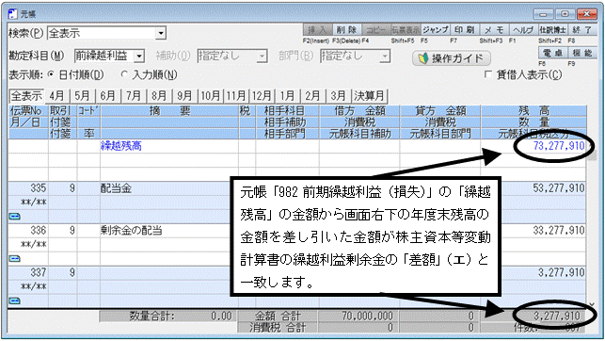The width and height of the screenshot is (605, 341).
Task: Switch to the 9月 tab
Action: click(x=184, y=95)
